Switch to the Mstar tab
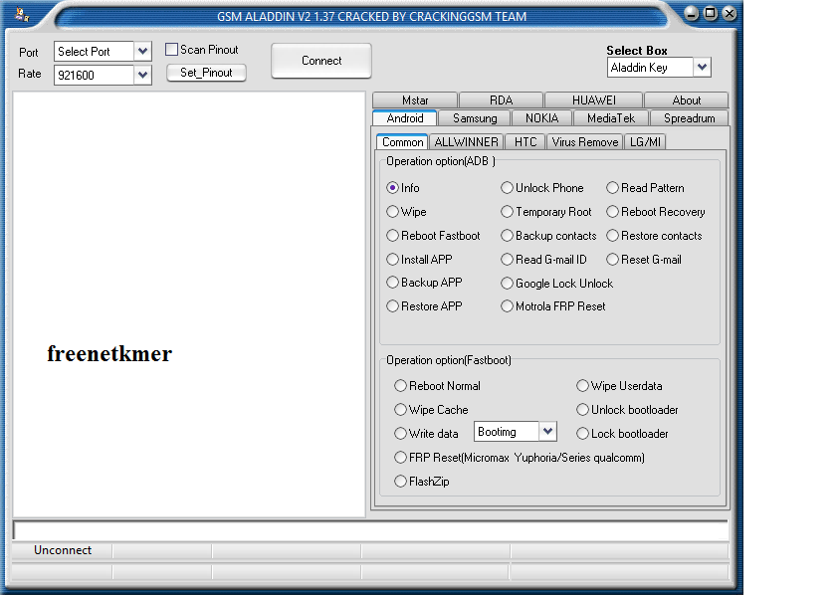 [x=415, y=100]
